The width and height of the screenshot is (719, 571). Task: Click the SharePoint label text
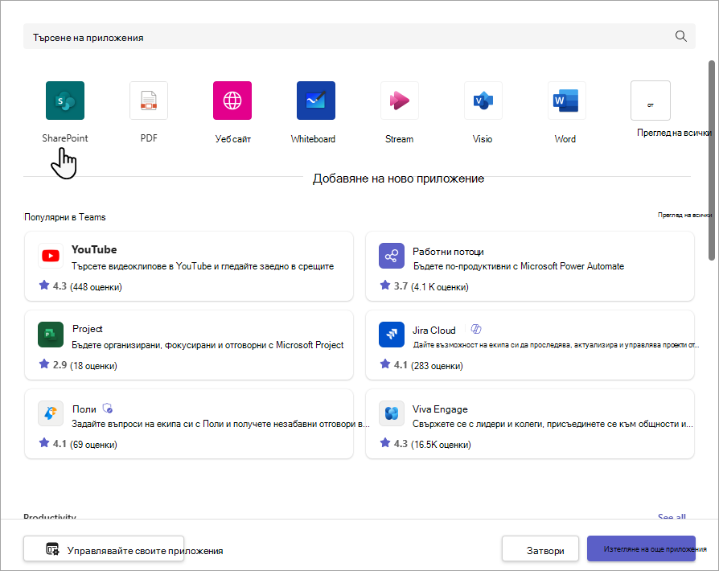click(65, 138)
